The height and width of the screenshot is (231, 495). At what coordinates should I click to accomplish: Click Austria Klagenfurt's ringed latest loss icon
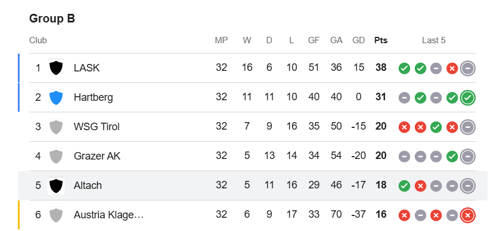tap(468, 215)
